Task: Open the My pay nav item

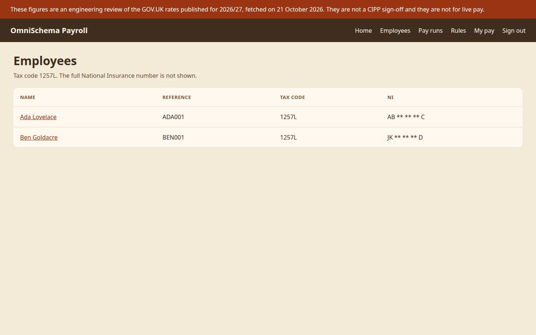Action: [x=484, y=31]
